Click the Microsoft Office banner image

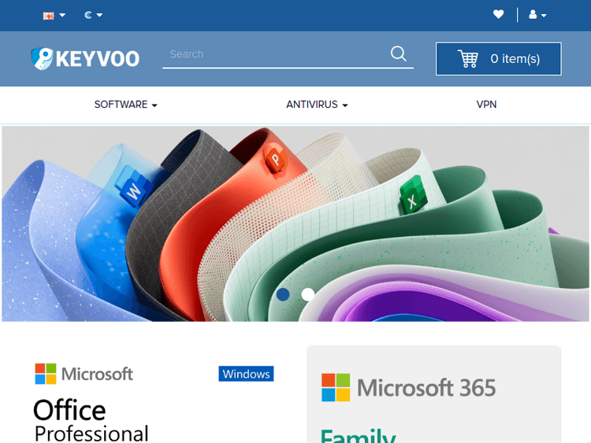pyautogui.click(x=295, y=223)
